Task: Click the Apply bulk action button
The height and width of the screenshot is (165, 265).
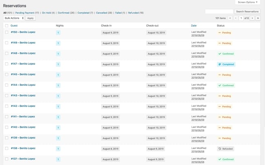Action: click(31, 18)
